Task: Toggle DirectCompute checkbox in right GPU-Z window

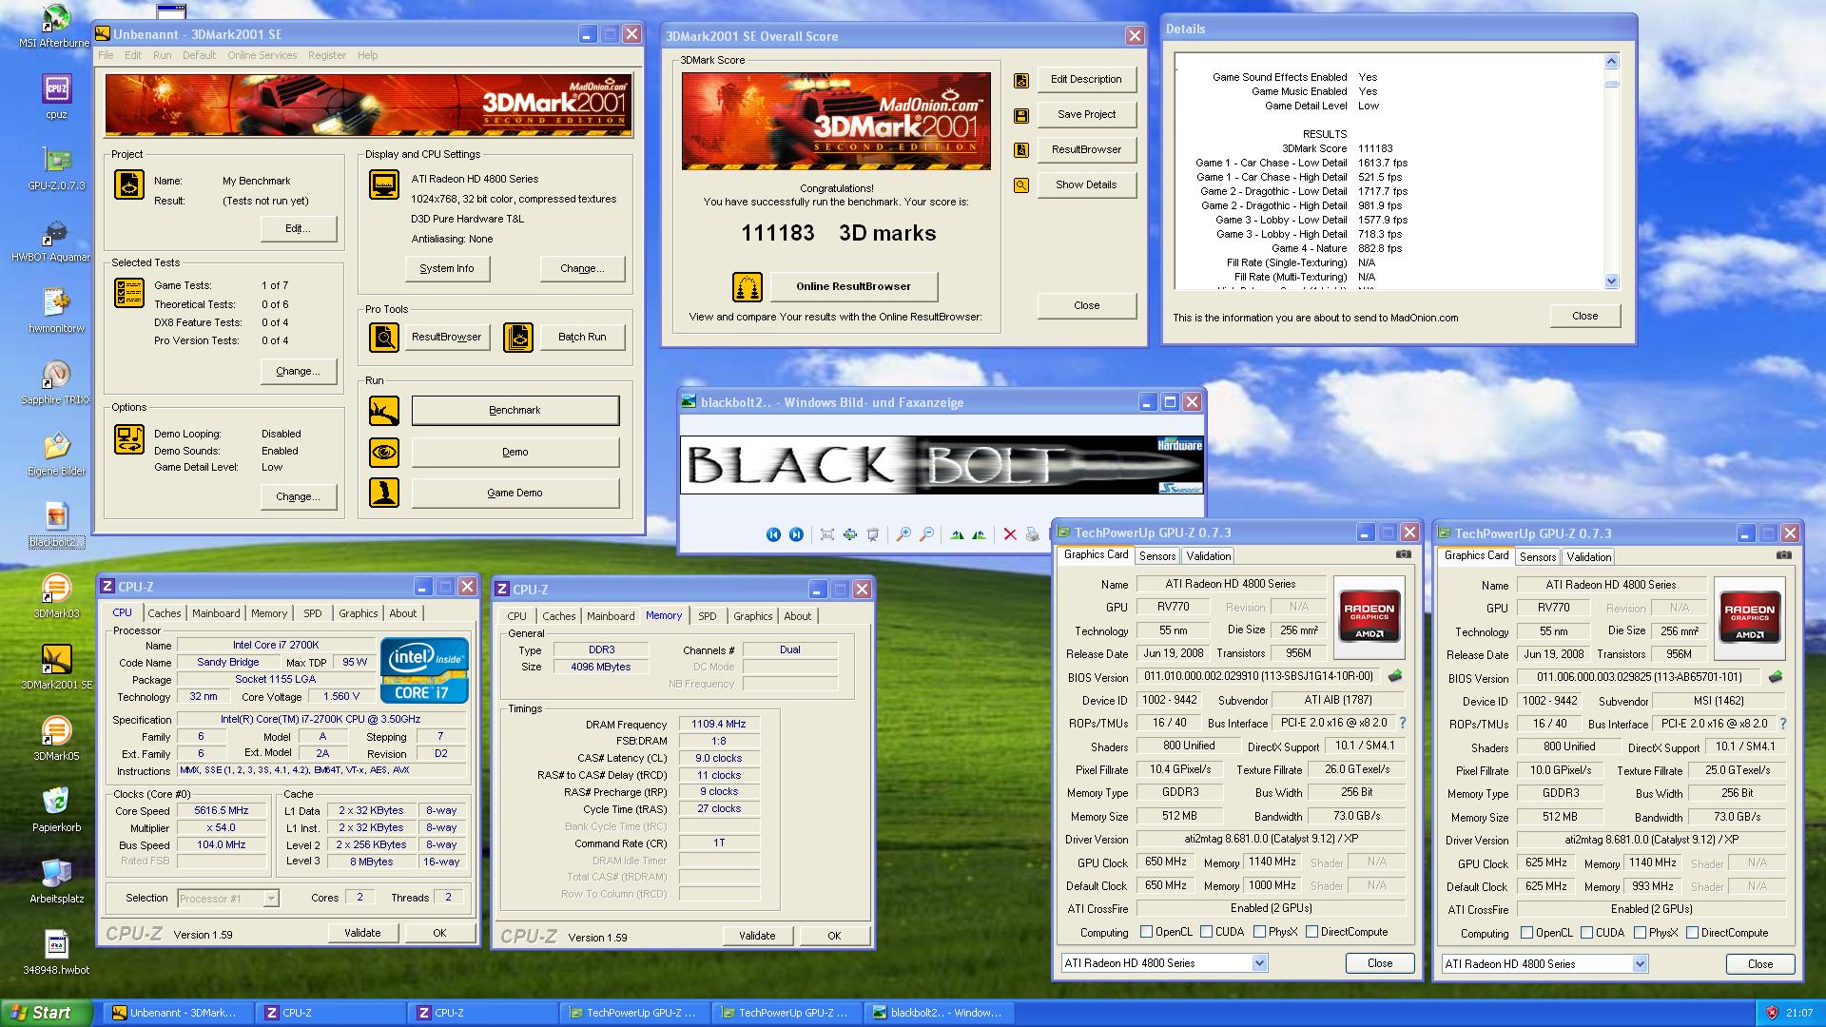Action: point(1692,933)
